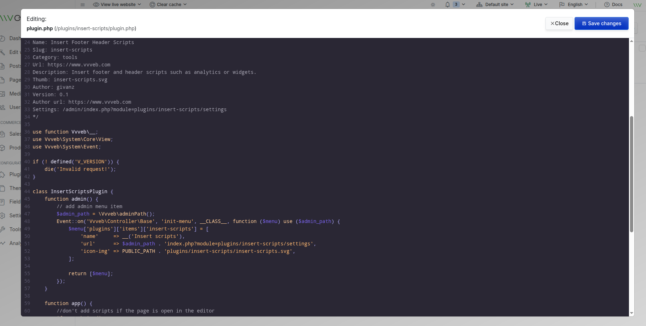
Task: Toggle dark mode with the sun icon
Action: [x=432, y=4]
